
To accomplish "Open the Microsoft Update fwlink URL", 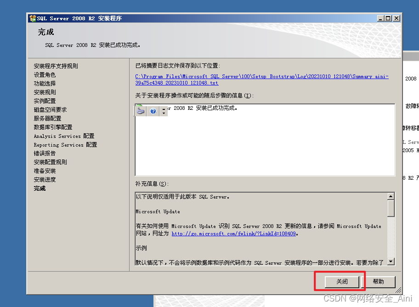I will pyautogui.click(x=233, y=234).
